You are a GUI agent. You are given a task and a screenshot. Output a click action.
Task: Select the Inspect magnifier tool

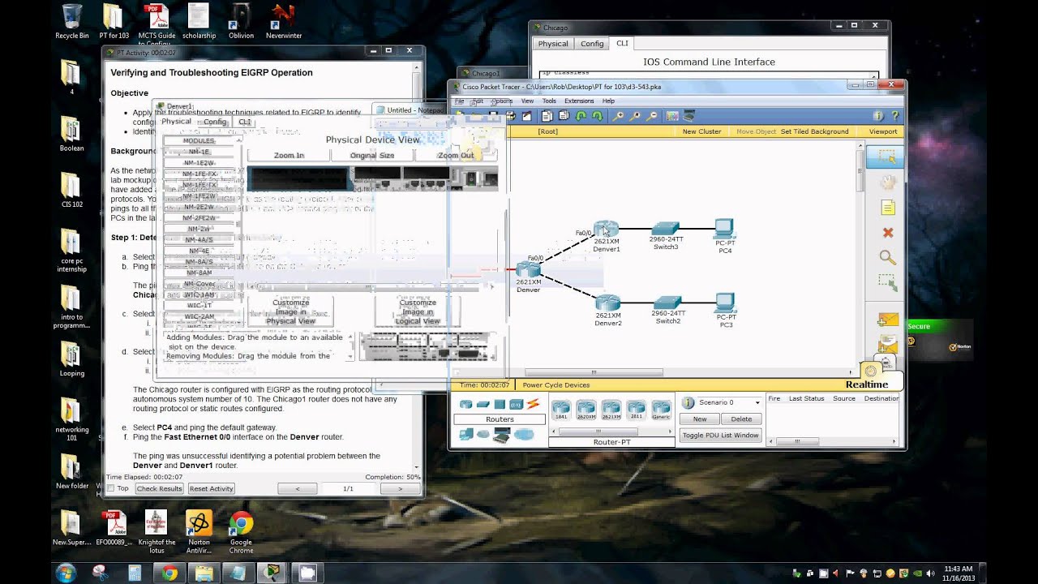887,258
